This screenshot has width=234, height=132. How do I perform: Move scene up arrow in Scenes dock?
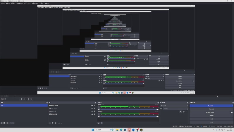(11, 123)
